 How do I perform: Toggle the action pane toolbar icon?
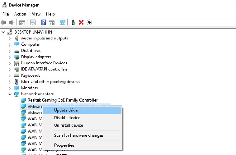point(52,23)
